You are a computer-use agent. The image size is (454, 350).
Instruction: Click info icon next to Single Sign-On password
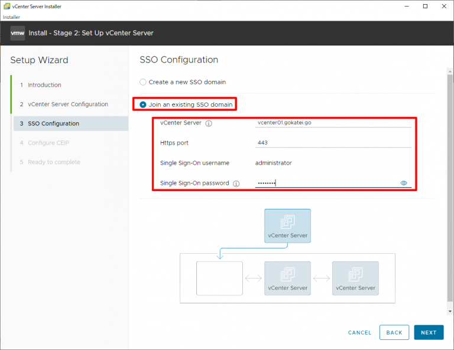(x=236, y=184)
